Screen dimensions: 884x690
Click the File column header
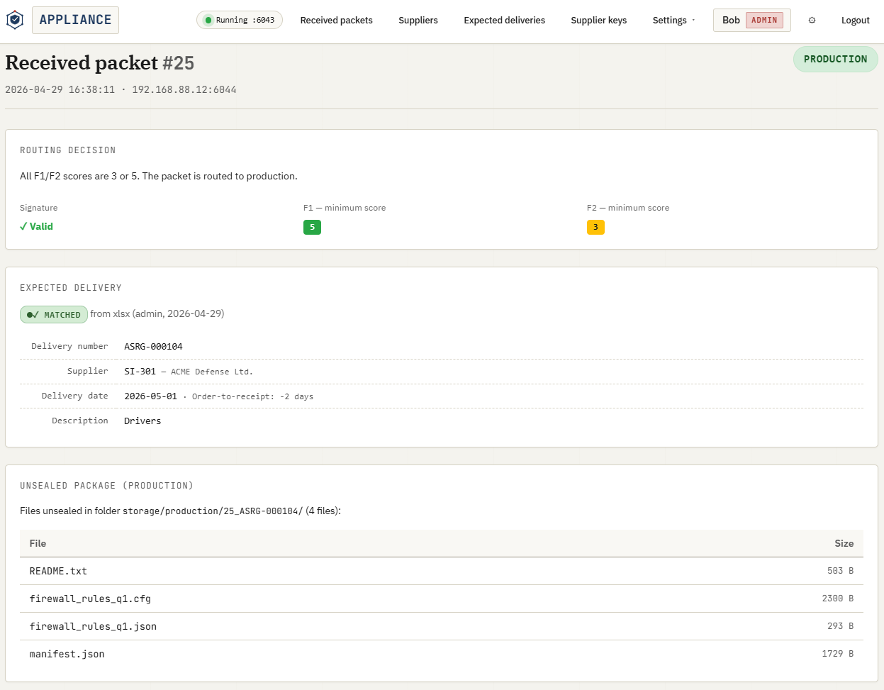coord(38,543)
